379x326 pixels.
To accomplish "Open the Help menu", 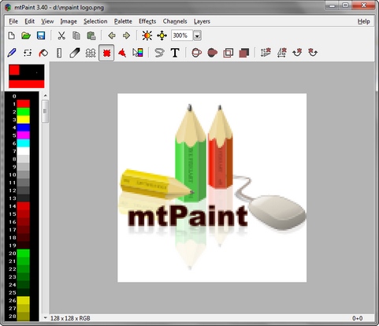I will pos(363,21).
